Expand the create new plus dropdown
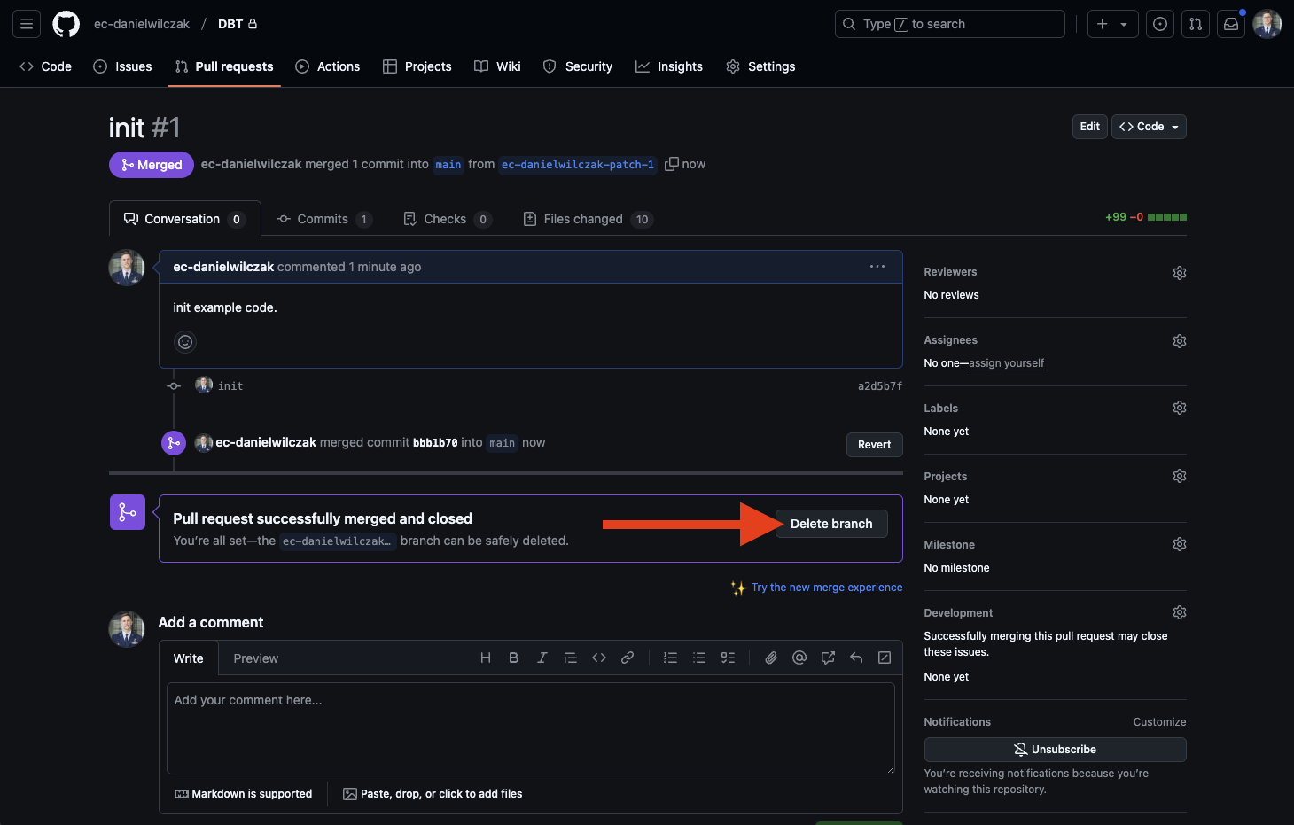This screenshot has width=1294, height=825. click(1112, 24)
